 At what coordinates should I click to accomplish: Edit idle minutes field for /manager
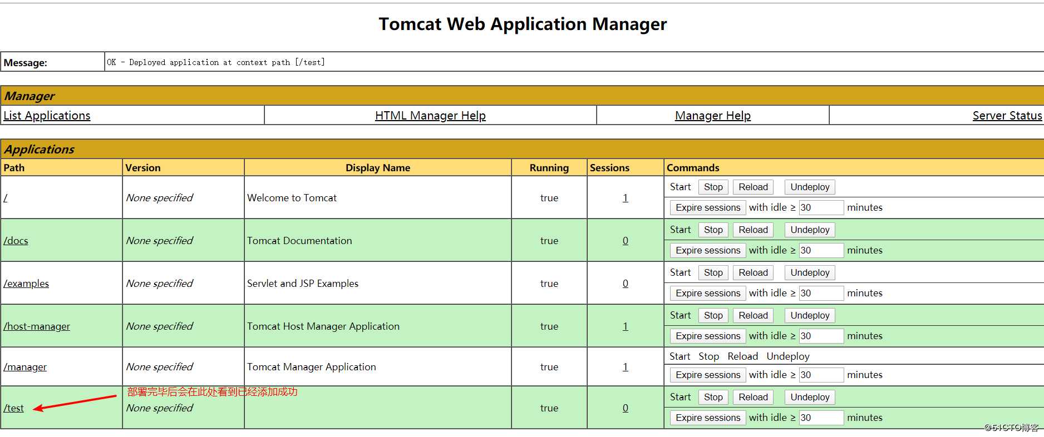821,375
